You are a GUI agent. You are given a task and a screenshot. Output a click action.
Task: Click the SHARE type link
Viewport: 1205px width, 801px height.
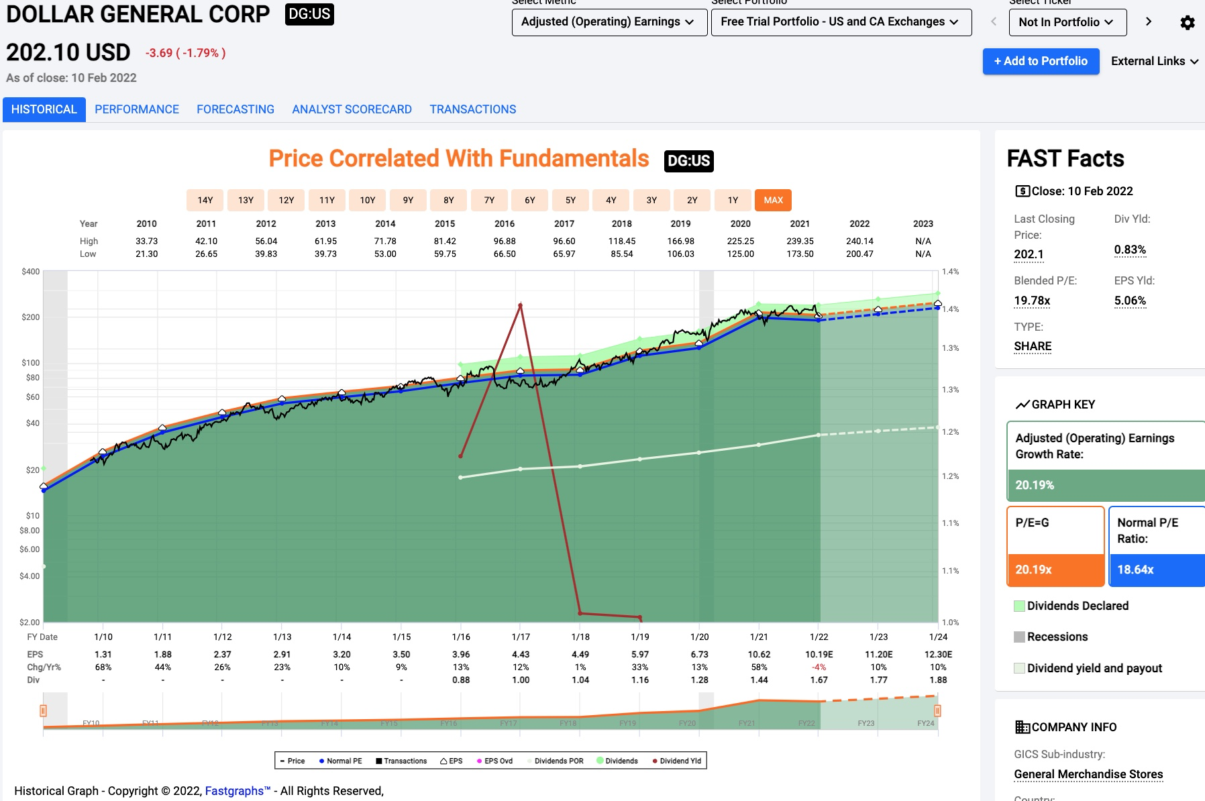pyautogui.click(x=1033, y=346)
